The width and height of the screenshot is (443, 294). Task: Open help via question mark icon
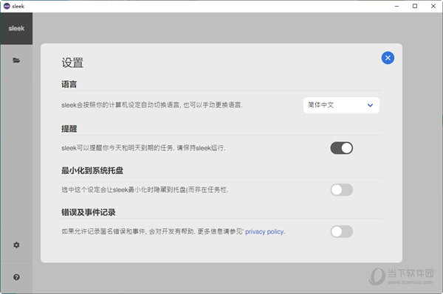(16, 277)
